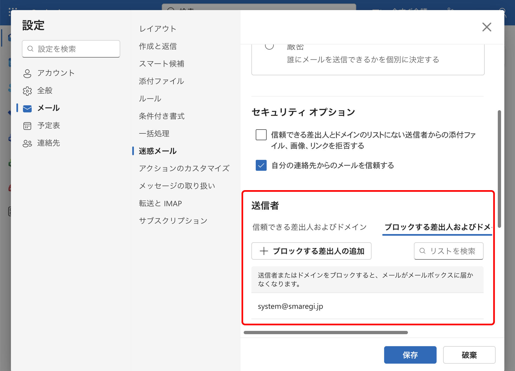515x371 pixels.
Task: Open 転送と IMAP settings
Action: click(160, 204)
